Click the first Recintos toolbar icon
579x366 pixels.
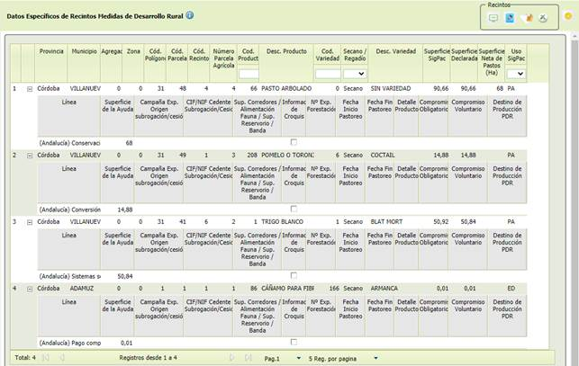coord(493,18)
